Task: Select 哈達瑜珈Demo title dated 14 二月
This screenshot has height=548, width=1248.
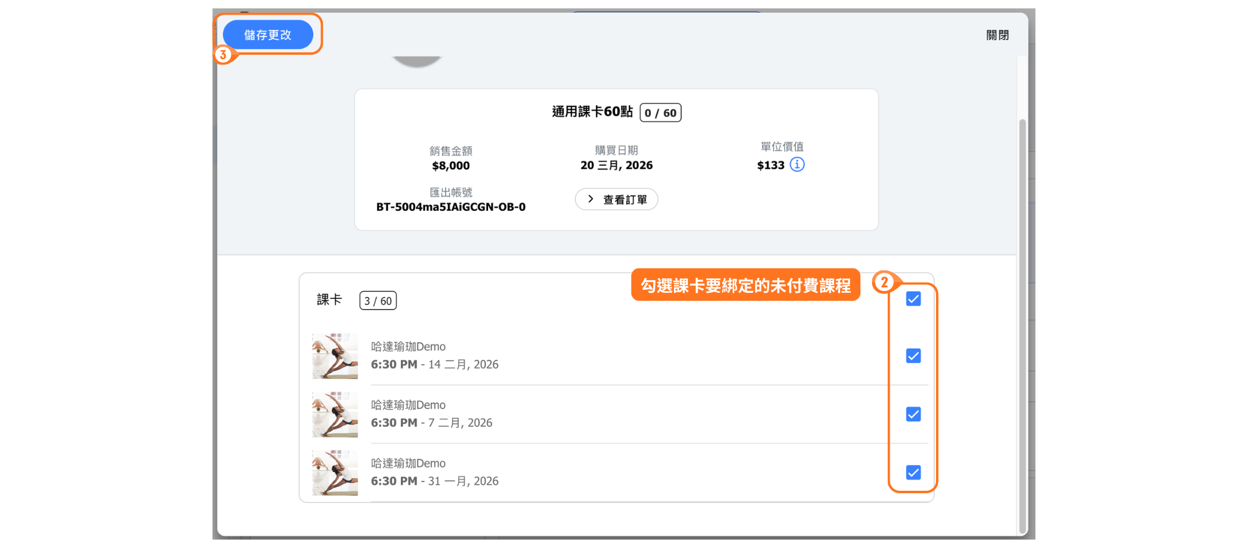Action: click(408, 346)
